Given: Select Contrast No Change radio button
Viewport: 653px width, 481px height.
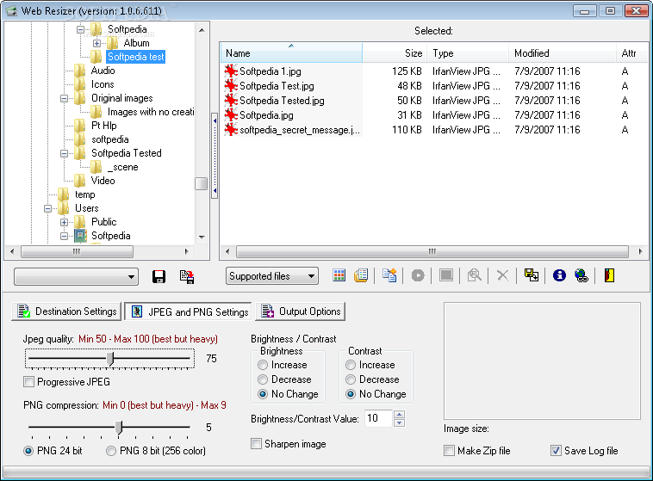Looking at the screenshot, I should 351,394.
